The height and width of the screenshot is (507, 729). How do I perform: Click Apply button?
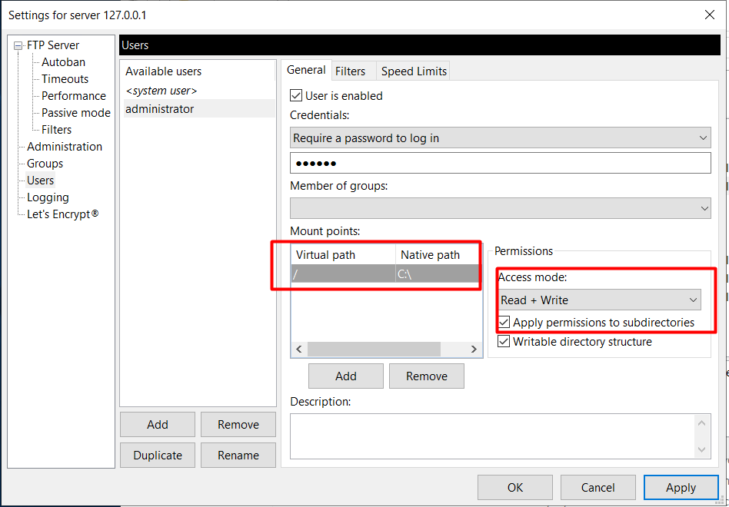tap(681, 488)
